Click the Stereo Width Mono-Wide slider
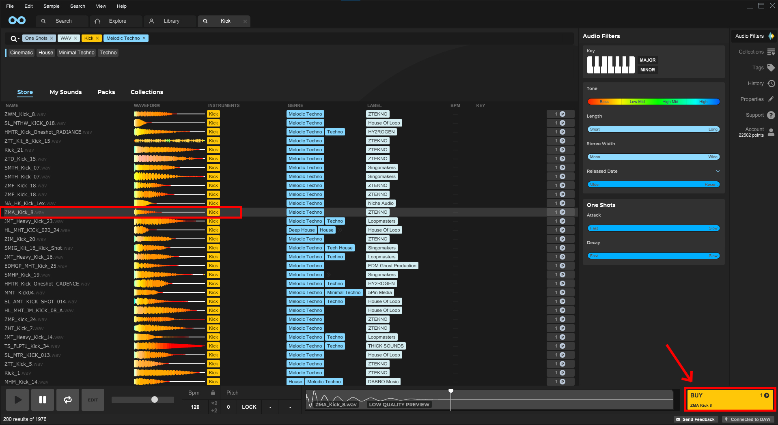 click(x=653, y=157)
